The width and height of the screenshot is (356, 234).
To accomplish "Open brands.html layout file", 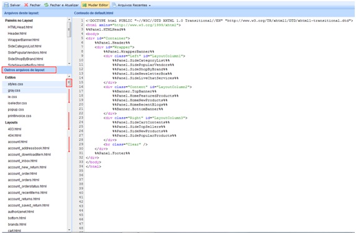I will [x=17, y=225].
